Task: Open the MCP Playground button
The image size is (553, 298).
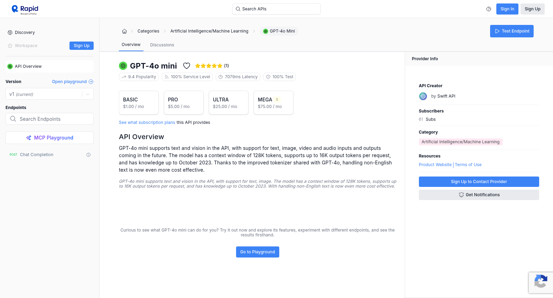Action: pos(49,138)
